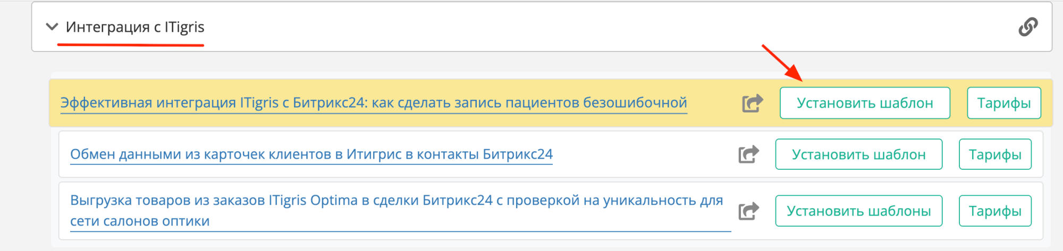View Тарифы for the Обмен данными row
The width and height of the screenshot is (1063, 251).
(x=994, y=154)
